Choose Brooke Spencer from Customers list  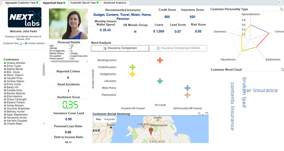click(16, 93)
